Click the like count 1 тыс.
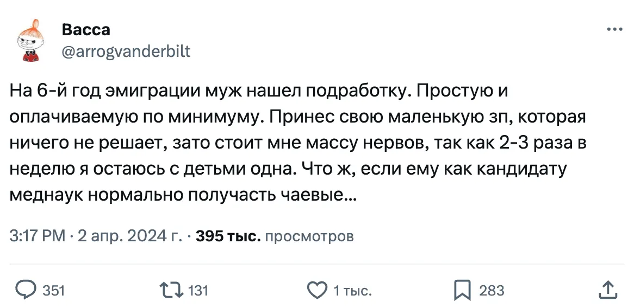The height and width of the screenshot is (308, 634). tap(352, 291)
